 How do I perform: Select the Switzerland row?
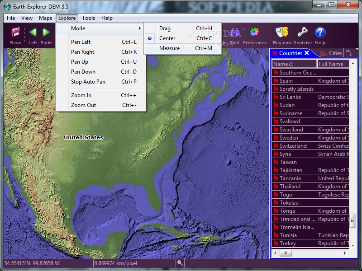pyautogui.click(x=310, y=145)
